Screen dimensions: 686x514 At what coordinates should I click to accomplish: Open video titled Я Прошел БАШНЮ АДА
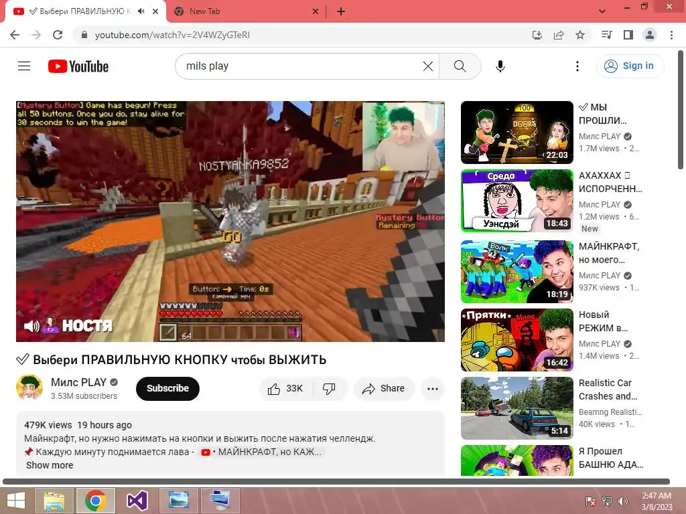(611, 458)
